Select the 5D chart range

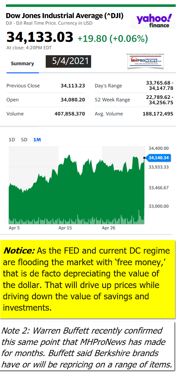(x=24, y=139)
